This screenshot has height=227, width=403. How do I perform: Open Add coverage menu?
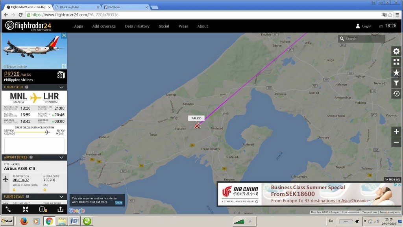pos(104,26)
